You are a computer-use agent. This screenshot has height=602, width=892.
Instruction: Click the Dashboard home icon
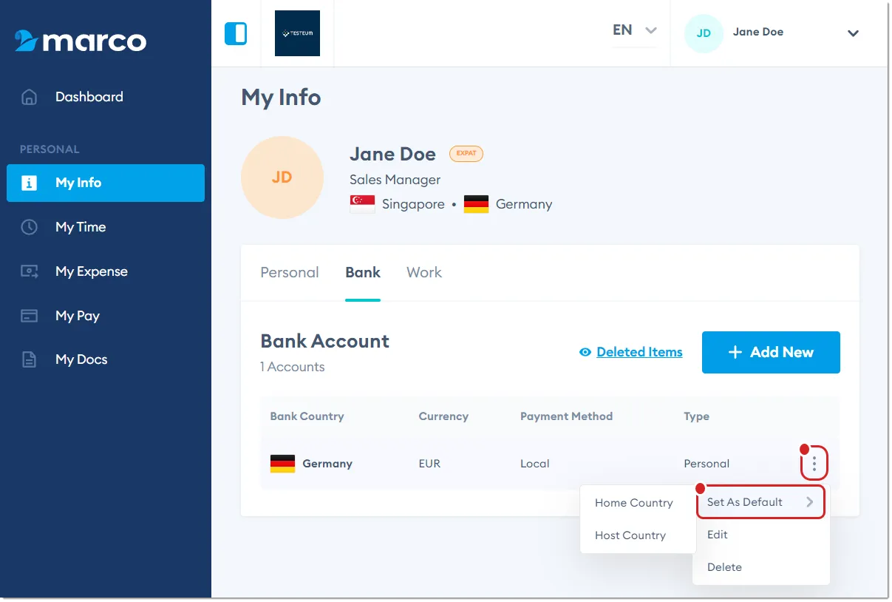[x=29, y=97]
